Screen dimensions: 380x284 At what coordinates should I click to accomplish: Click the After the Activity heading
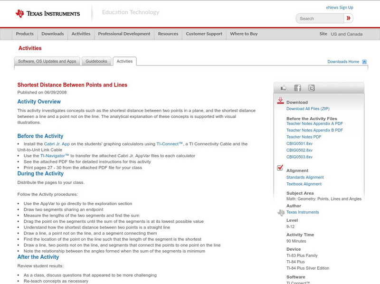tap(38, 257)
